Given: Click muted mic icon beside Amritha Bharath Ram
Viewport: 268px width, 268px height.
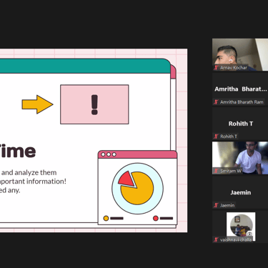Looking at the screenshot, I should [216, 102].
